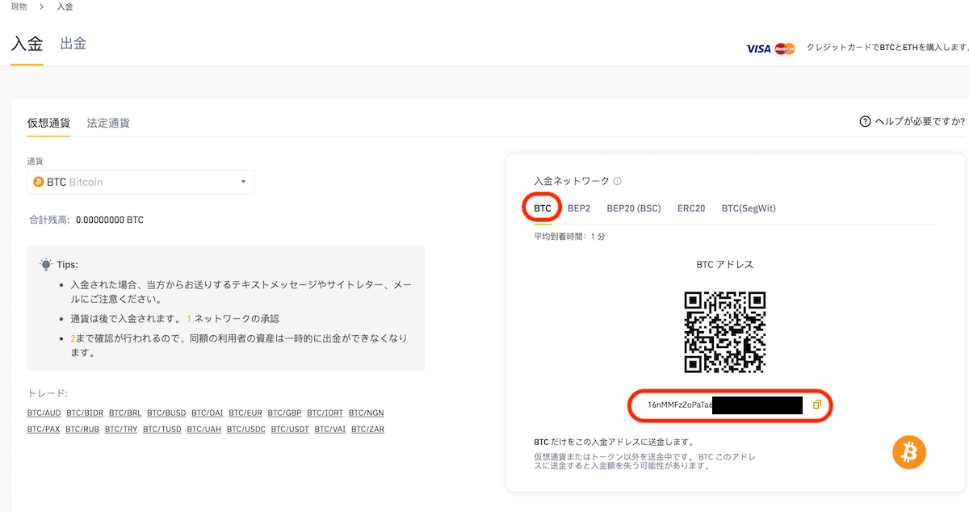The width and height of the screenshot is (969, 512).
Task: Click the orange Bitcoin round icon
Action: (x=909, y=453)
